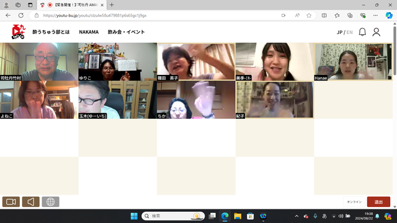Open the browser settings ellipsis menu

pyautogui.click(x=375, y=15)
